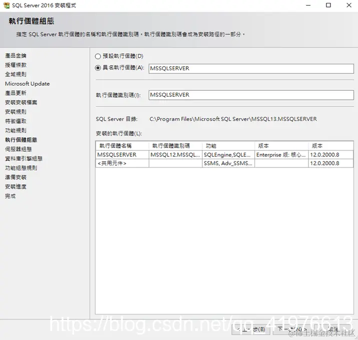Open the 安裝安裝檔案 step in sidebar
Image resolution: width=358 pixels, height=340 pixels.
point(21,102)
